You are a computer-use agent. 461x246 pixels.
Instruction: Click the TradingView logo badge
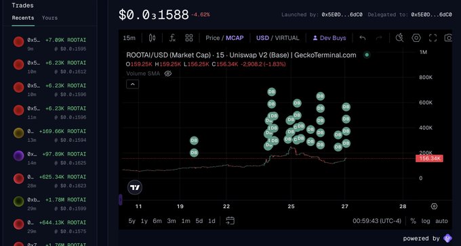[x=135, y=188]
